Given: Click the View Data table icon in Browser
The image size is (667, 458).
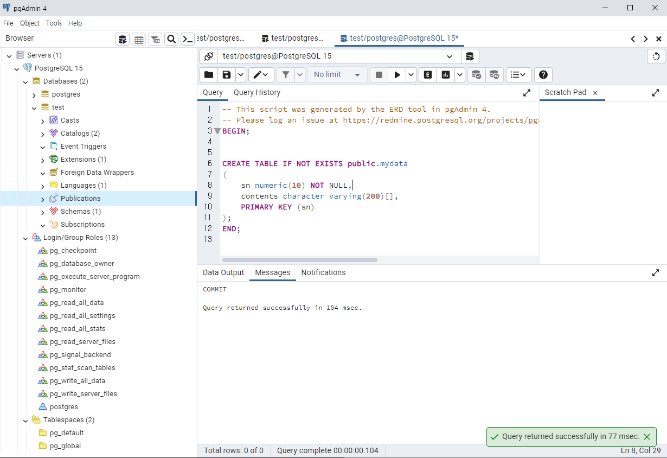Looking at the screenshot, I should 139,39.
